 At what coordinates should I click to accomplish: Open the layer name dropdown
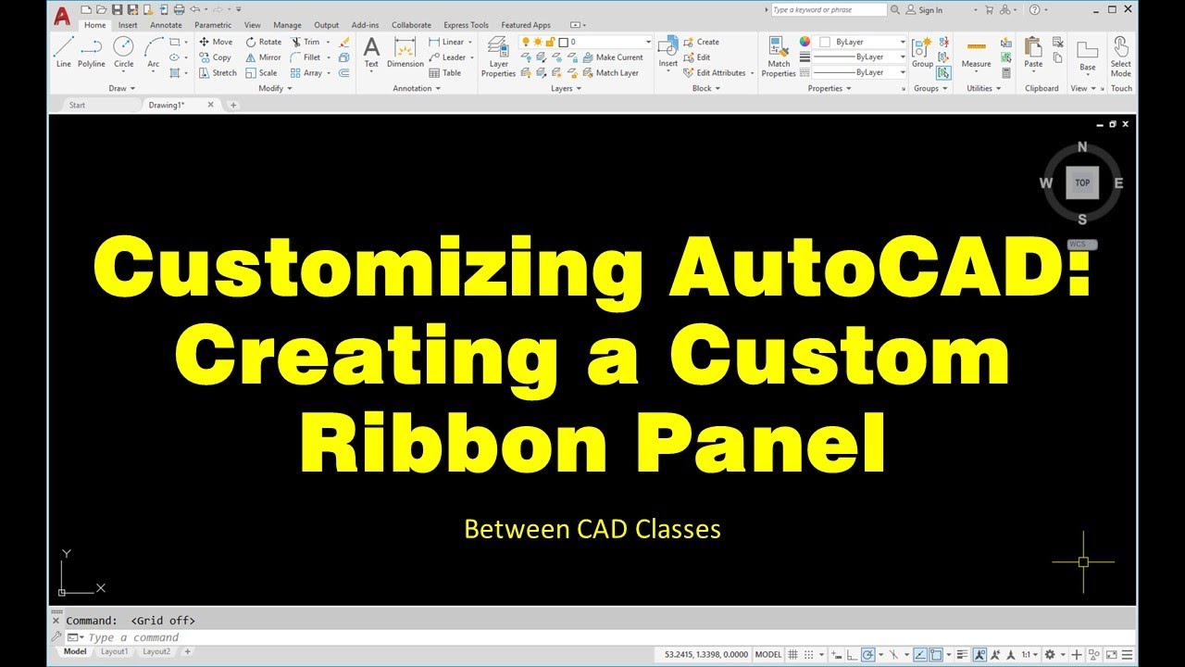[x=648, y=42]
